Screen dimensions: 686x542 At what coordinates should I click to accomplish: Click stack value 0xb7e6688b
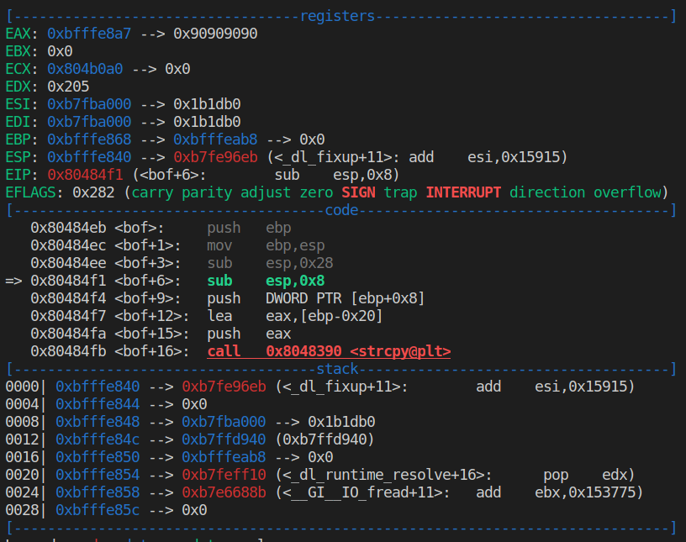click(224, 492)
